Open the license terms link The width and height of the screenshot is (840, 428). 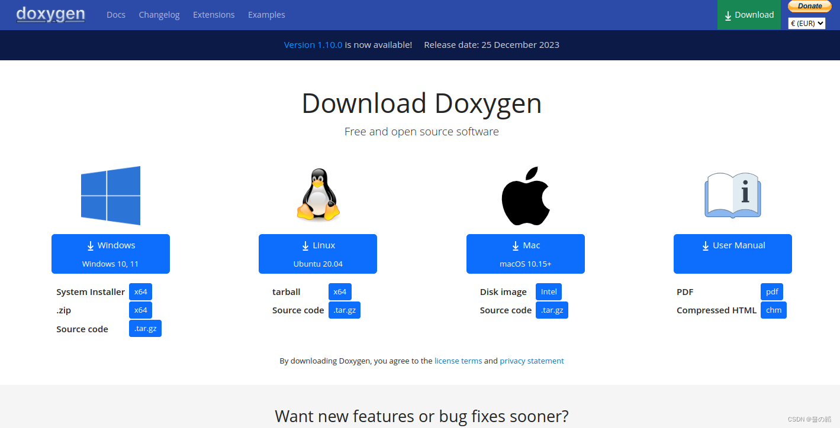coord(458,361)
